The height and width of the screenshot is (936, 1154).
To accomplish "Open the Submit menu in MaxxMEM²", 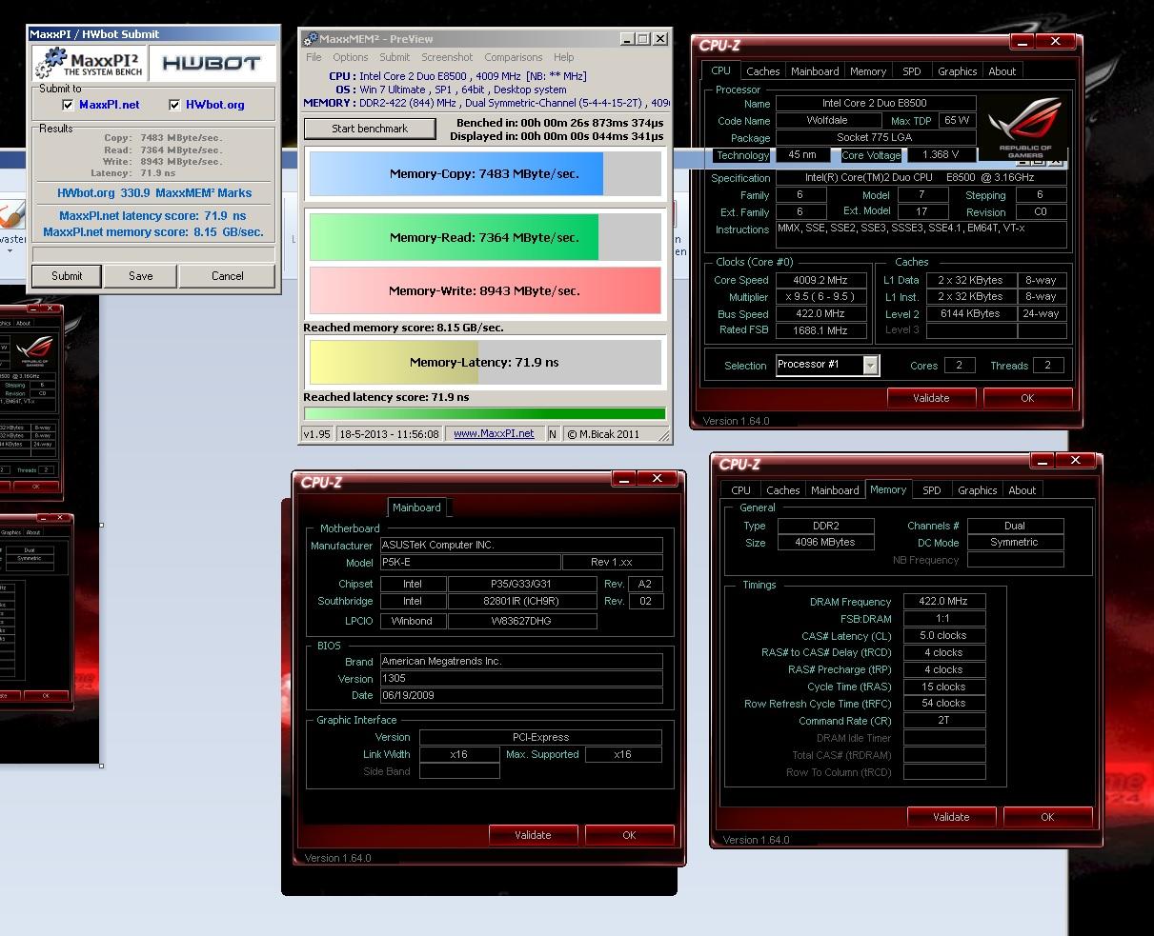I will (395, 57).
